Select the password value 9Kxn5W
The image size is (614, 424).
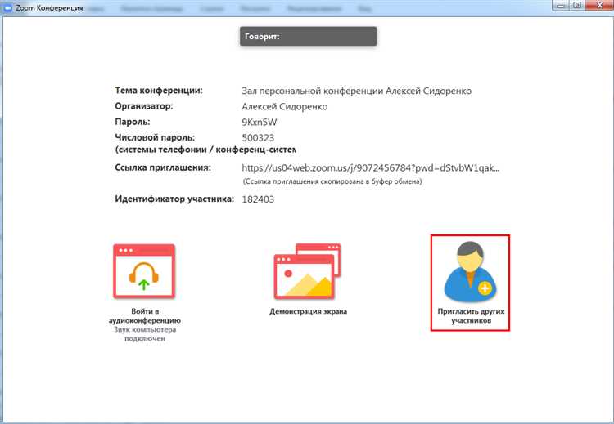click(260, 123)
